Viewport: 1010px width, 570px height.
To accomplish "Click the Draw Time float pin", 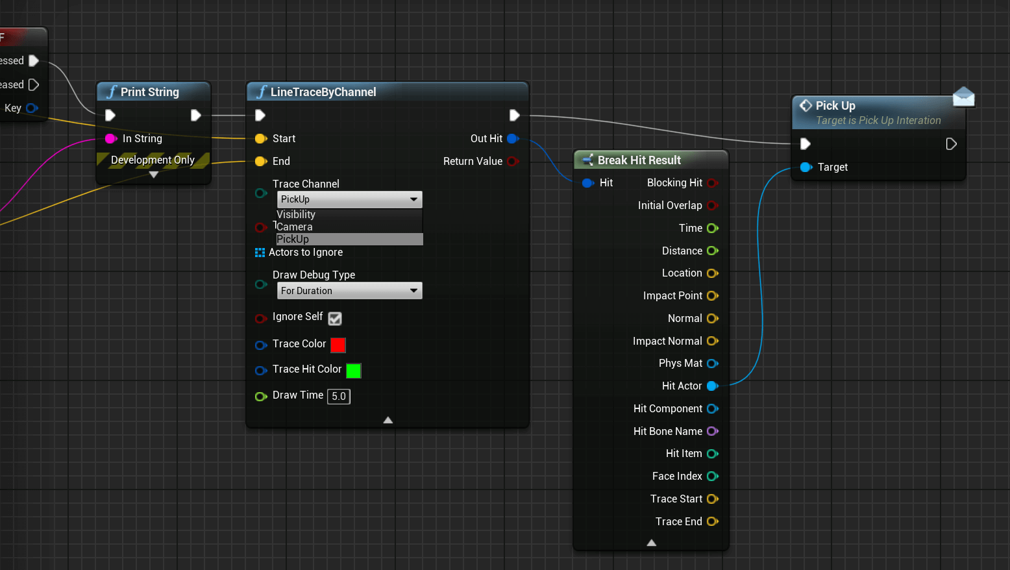I will [261, 396].
